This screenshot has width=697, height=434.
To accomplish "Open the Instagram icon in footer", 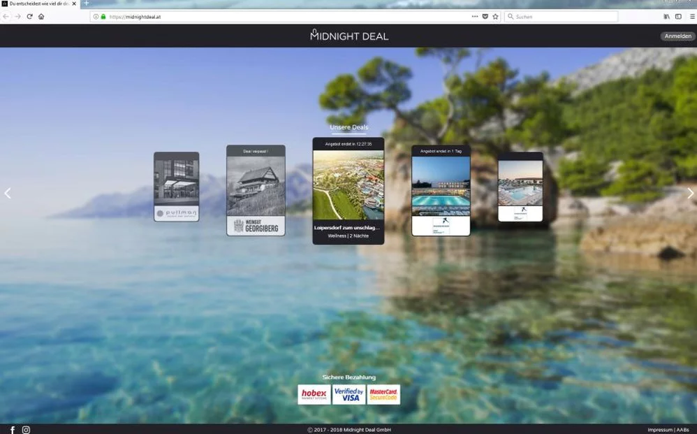I will [26, 430].
